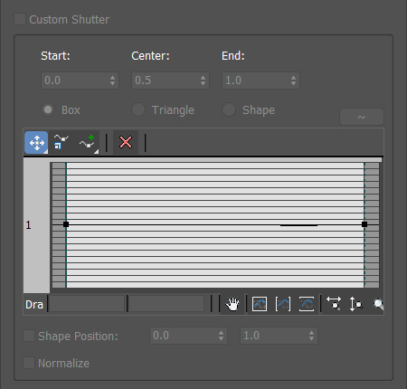This screenshot has height=389, width=407.
Task: Click the Start value spinner arrows
Action: [x=112, y=81]
